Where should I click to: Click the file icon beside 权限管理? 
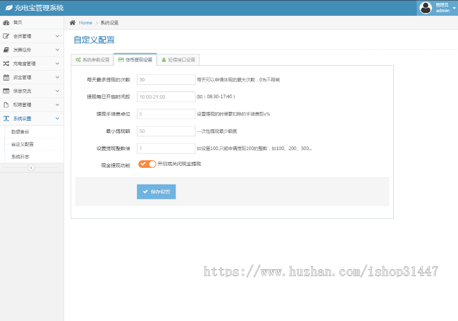coord(6,105)
